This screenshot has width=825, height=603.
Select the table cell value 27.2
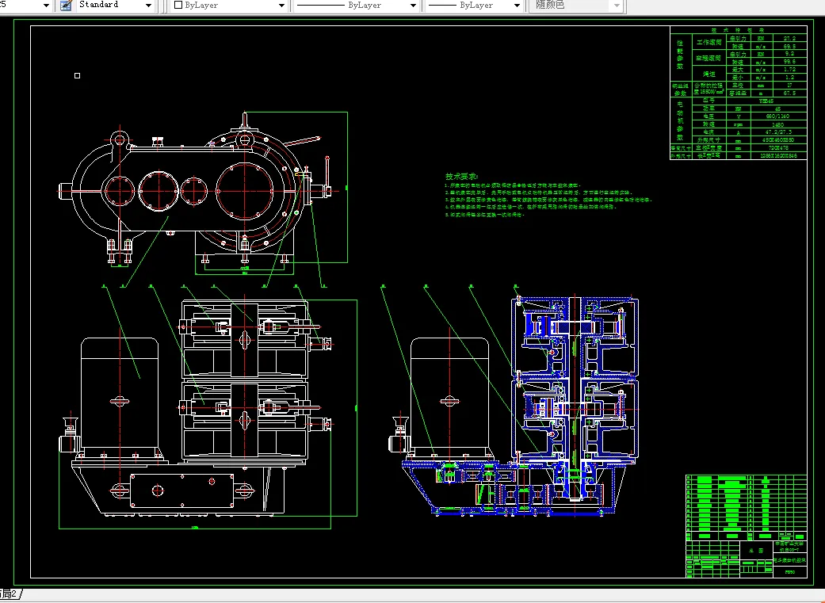pyautogui.click(x=789, y=38)
